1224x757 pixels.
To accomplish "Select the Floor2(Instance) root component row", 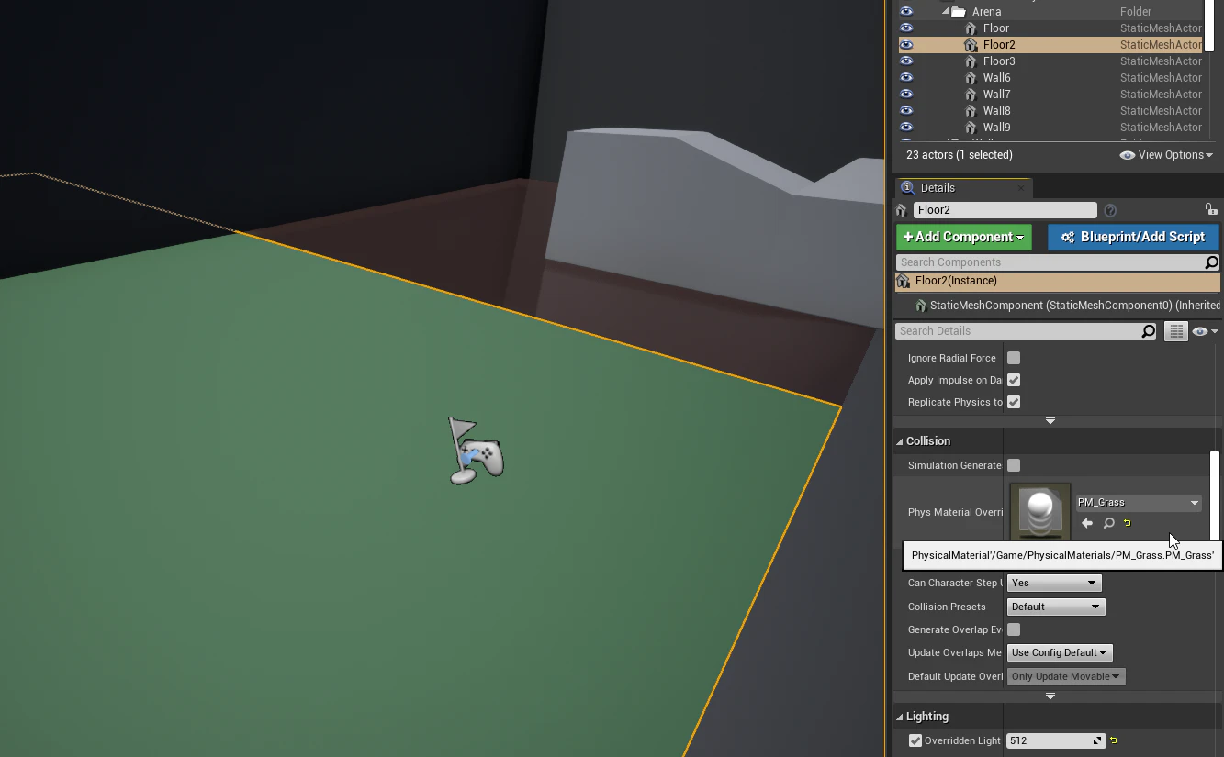I will (x=1058, y=281).
